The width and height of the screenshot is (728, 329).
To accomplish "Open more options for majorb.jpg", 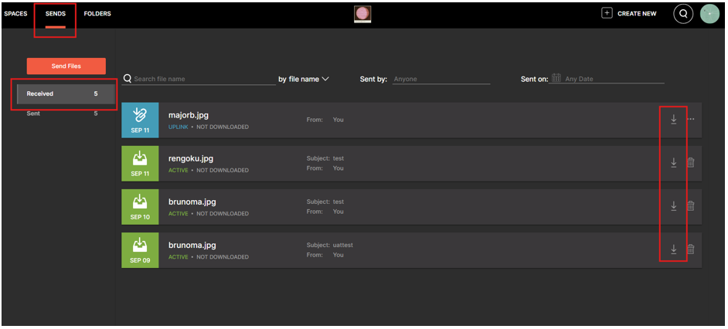I will (691, 120).
